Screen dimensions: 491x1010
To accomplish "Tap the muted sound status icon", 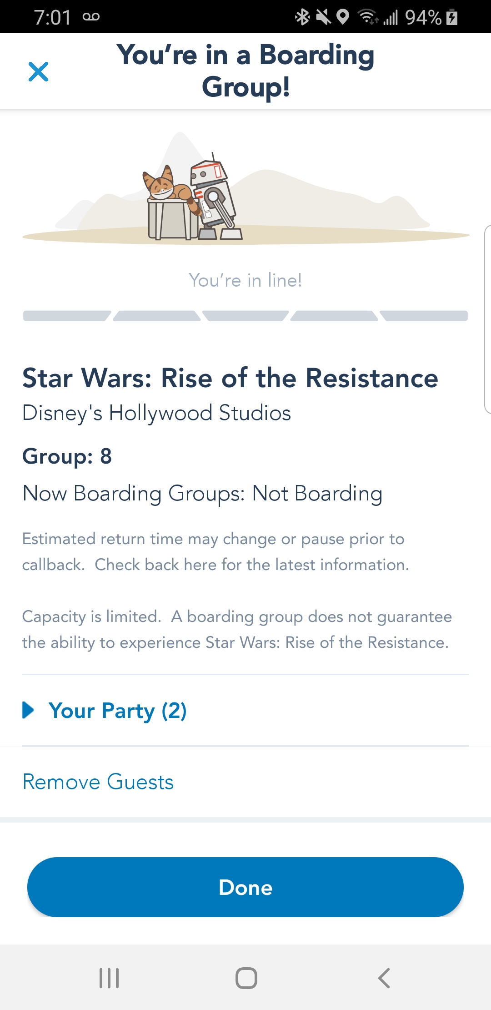I will click(x=323, y=17).
